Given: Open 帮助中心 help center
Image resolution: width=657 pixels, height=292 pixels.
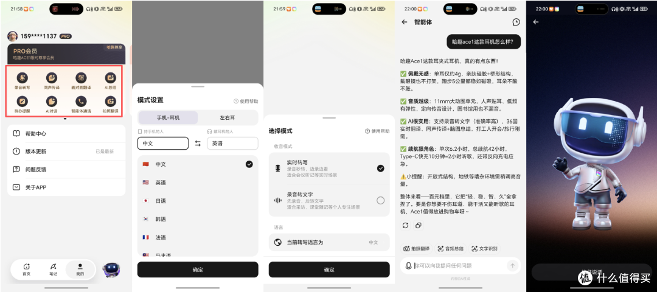Looking at the screenshot, I should coord(66,134).
